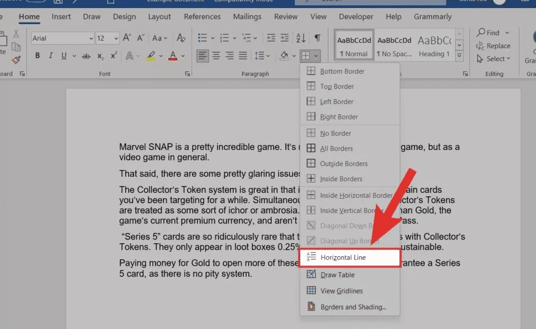Apply Subscript formatting
536x329 pixels.
[x=100, y=56]
